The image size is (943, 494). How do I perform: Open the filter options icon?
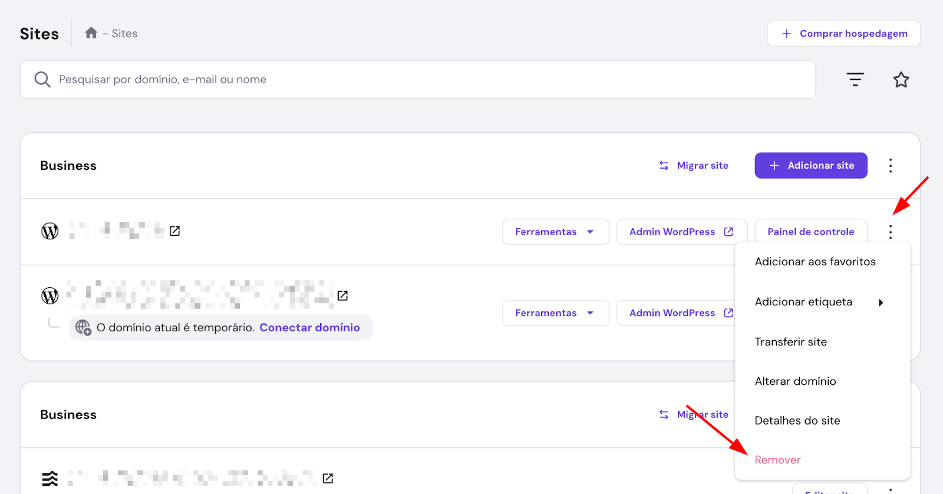click(x=855, y=80)
